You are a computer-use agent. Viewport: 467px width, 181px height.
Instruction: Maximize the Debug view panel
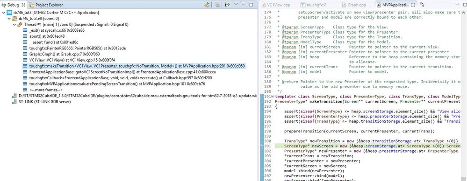click(251, 5)
